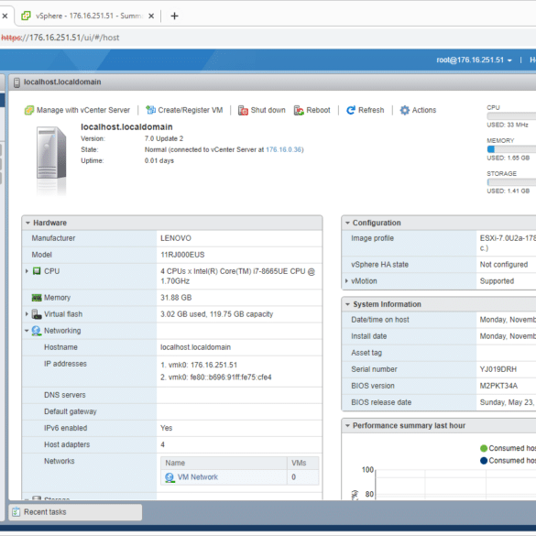Click the vMotion Supported value
The image size is (536, 536).
click(x=497, y=281)
